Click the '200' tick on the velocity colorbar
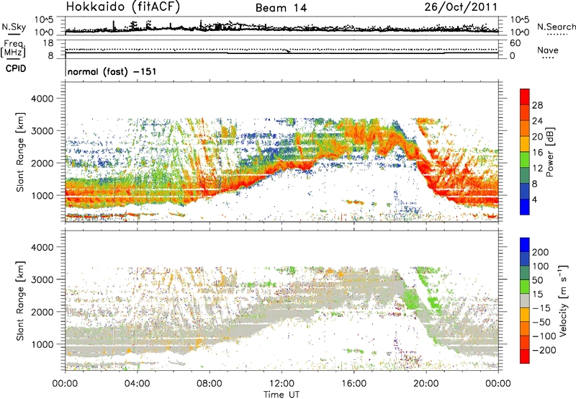Image resolution: width=576 pixels, height=399 pixels. pos(541,252)
